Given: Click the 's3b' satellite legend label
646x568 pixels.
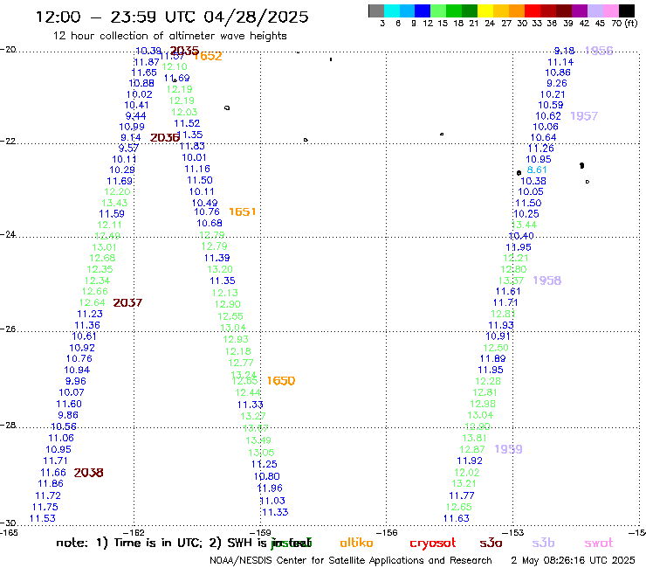Looking at the screenshot, I should 543,543.
